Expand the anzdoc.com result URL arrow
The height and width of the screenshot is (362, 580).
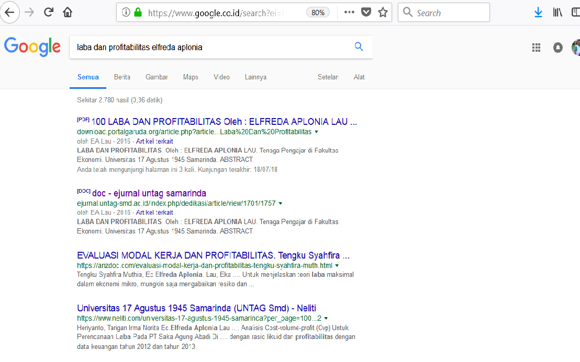(337, 265)
